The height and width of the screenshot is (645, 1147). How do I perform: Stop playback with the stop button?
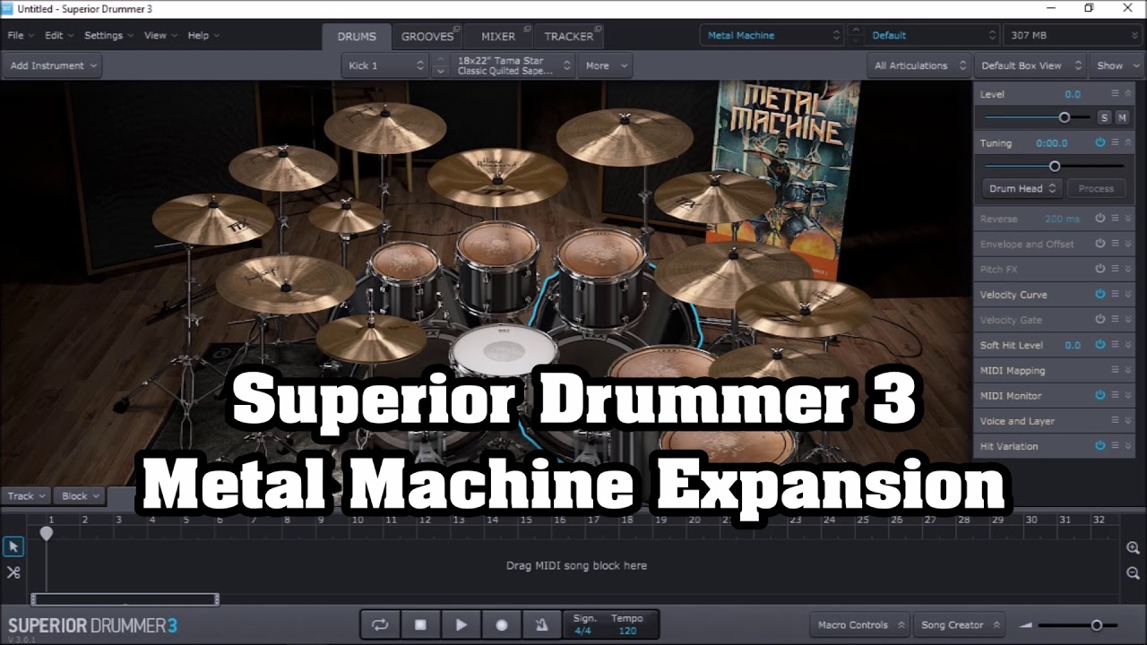click(420, 624)
